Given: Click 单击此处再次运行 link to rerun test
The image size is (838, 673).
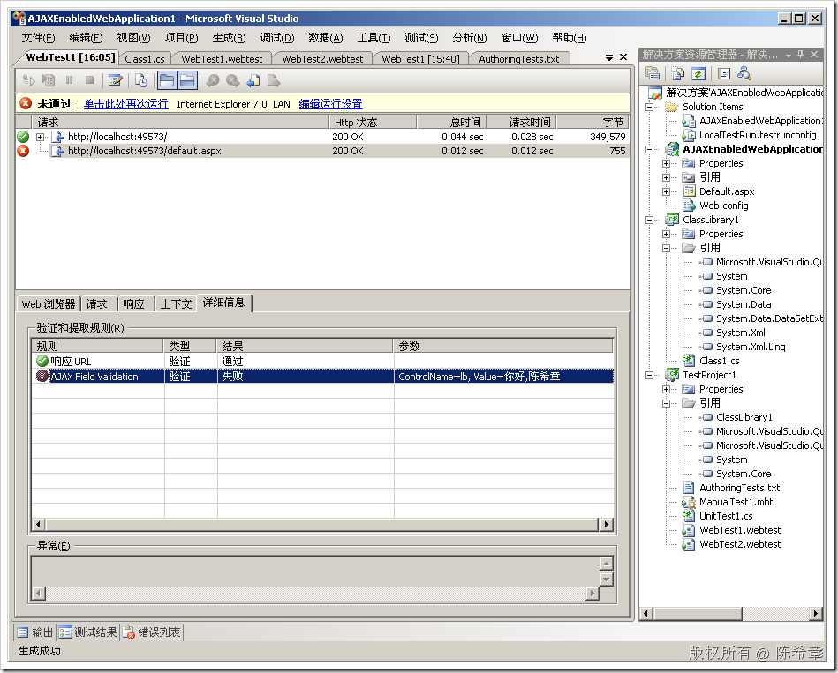Looking at the screenshot, I should (x=125, y=104).
